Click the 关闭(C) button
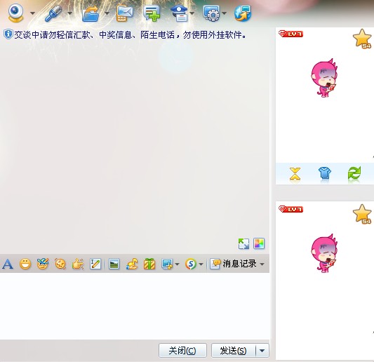The width and height of the screenshot is (374, 362). 182,351
